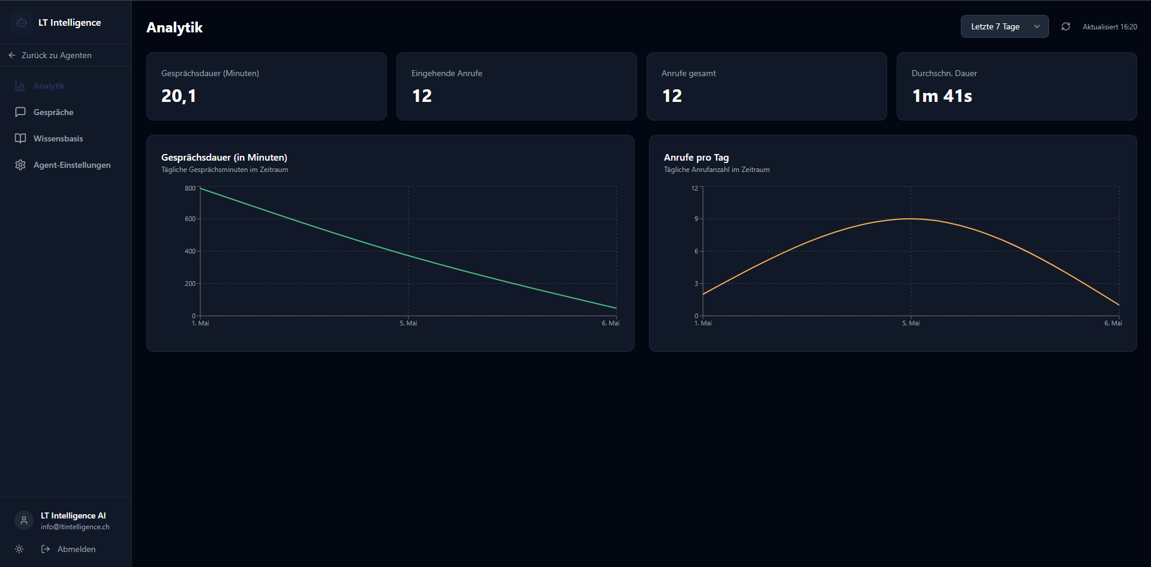Click the 5. Mai label in duration chart

coord(408,323)
